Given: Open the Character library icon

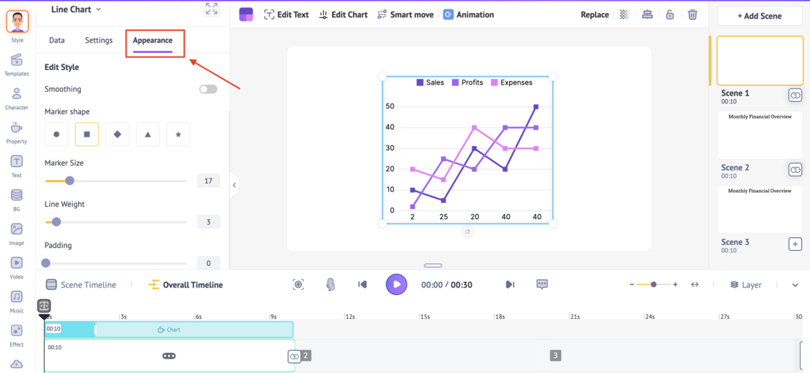Looking at the screenshot, I should pos(16,98).
